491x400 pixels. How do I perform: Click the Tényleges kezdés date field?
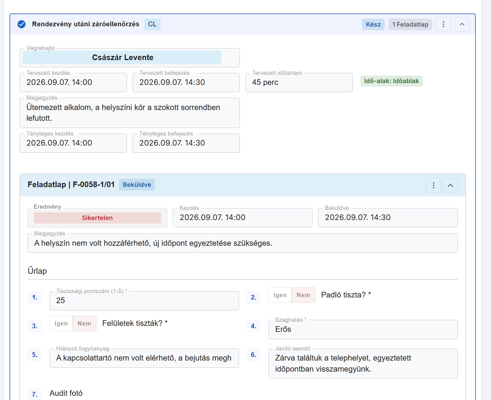(73, 143)
